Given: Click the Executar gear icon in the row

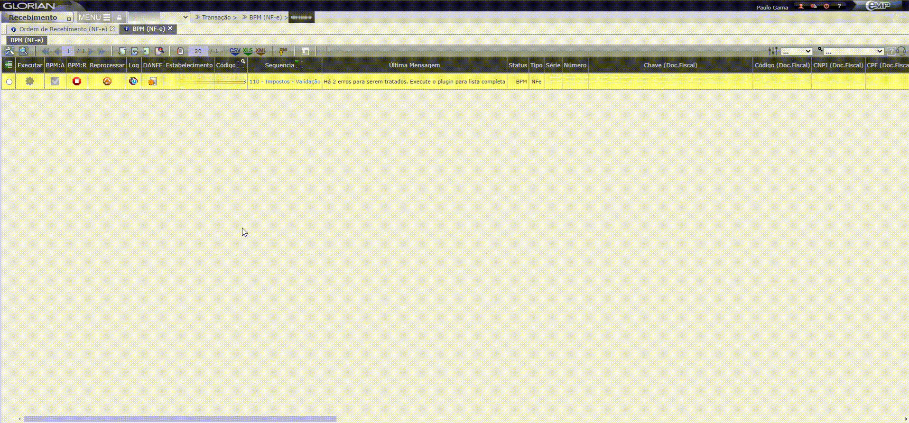Looking at the screenshot, I should 30,82.
